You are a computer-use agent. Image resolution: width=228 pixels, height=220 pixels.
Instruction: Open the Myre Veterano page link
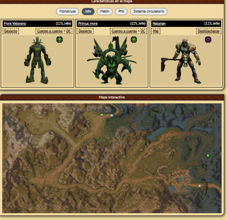coord(15,23)
